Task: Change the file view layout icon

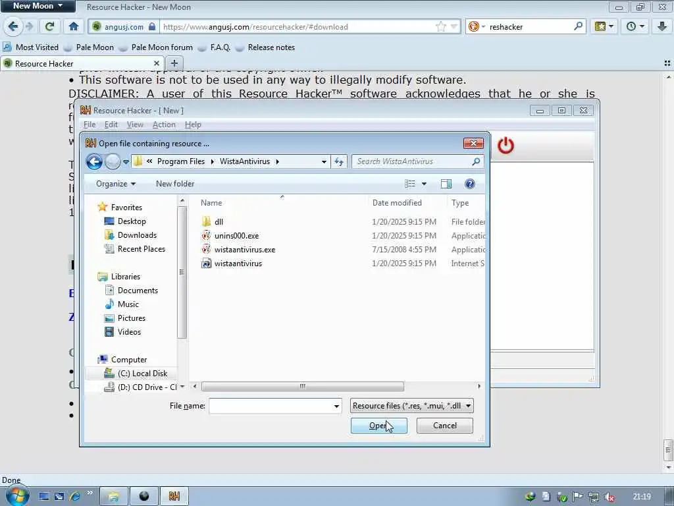Action: (410, 184)
